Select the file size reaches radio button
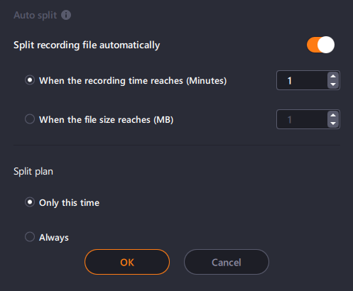Viewport: 353px width, 291px height. coord(30,119)
